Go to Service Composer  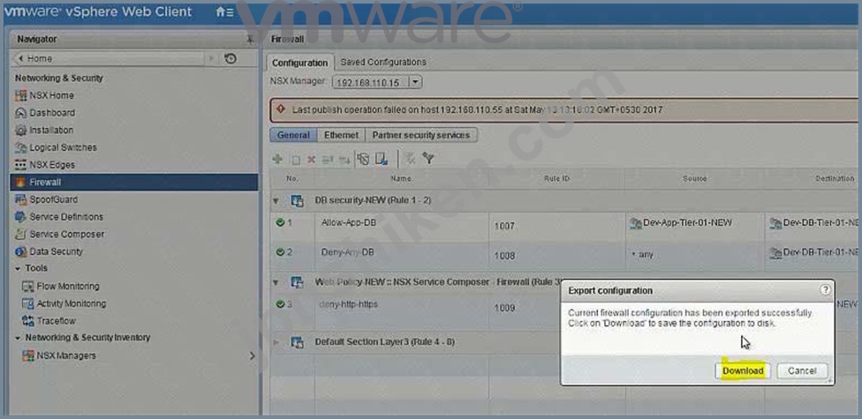(67, 234)
